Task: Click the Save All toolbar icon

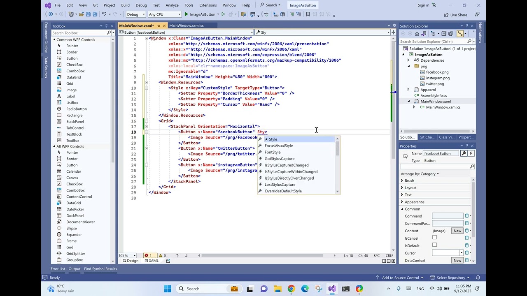Action: [95, 14]
